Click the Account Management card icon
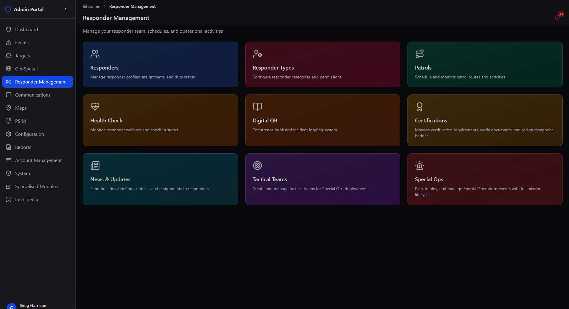 [x=9, y=160]
